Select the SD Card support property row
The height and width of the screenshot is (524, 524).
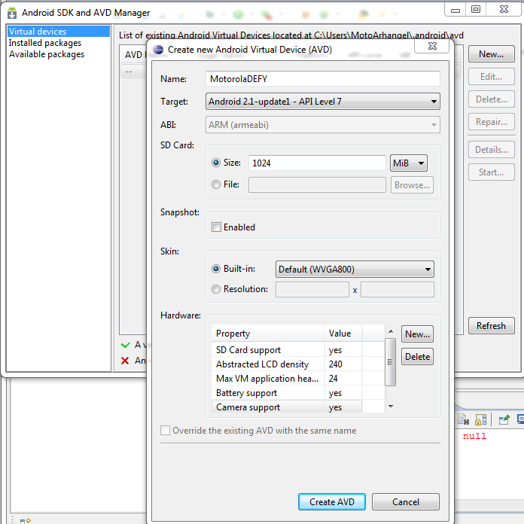click(297, 350)
